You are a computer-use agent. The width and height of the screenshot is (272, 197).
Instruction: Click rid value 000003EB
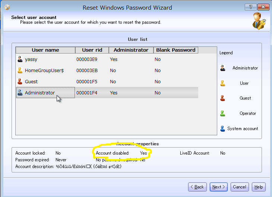[87, 71]
